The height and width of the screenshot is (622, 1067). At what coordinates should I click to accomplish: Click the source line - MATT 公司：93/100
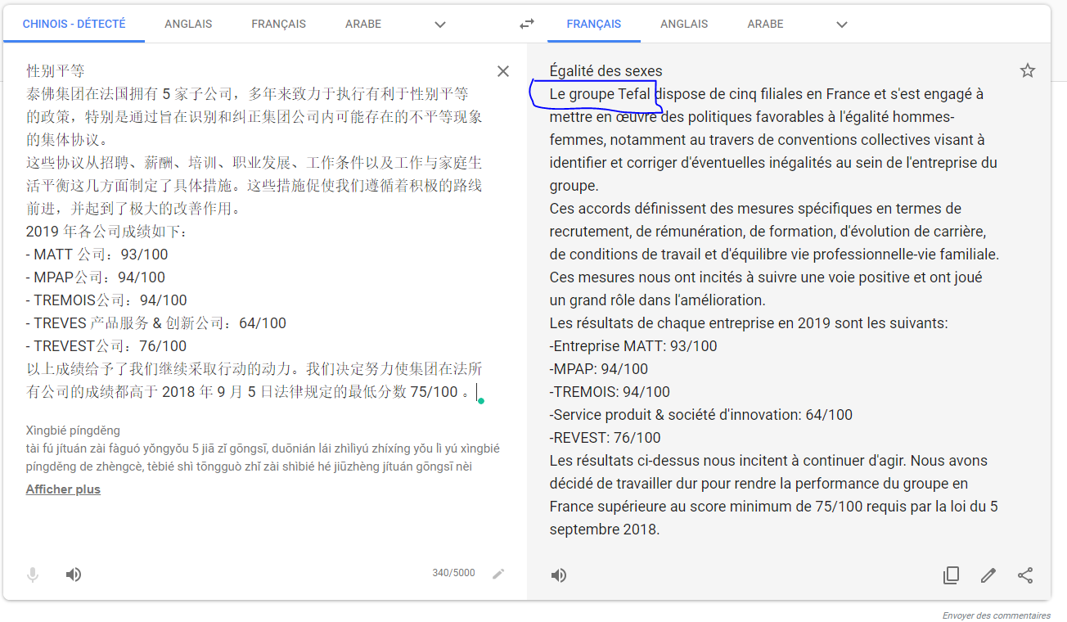(x=97, y=255)
